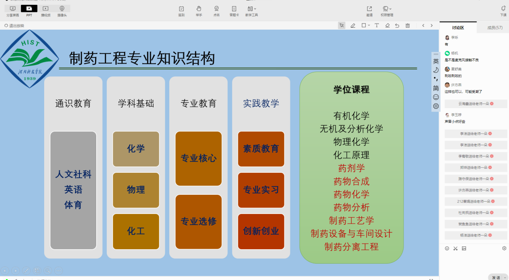Open the 权限管理 dropdown menu
509x280 pixels.
pyautogui.click(x=387, y=11)
